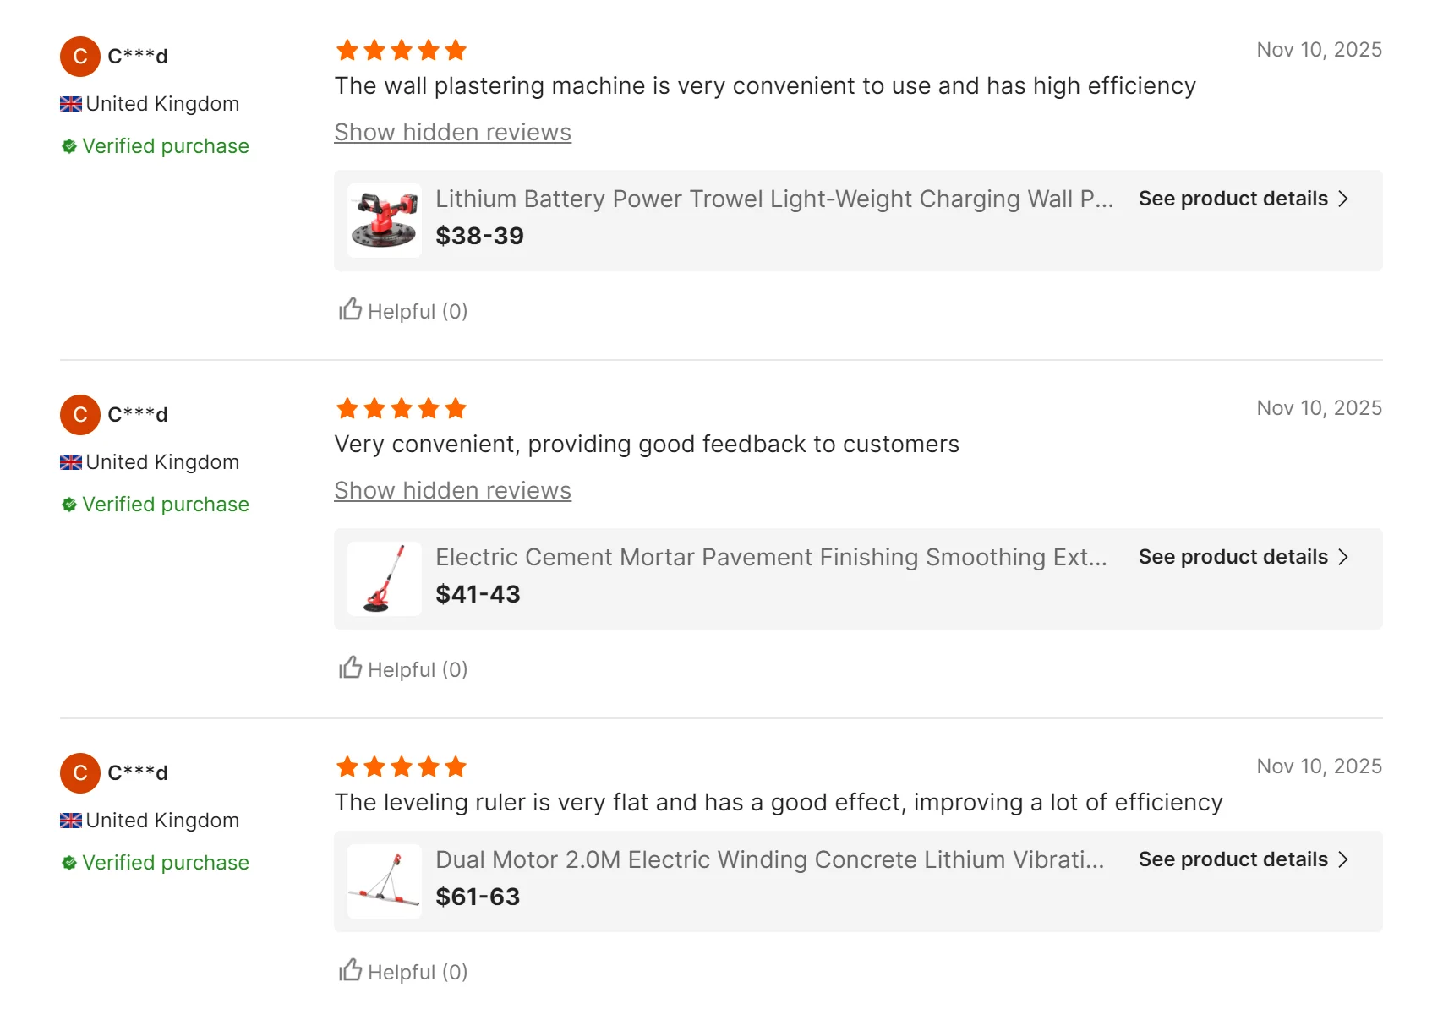The height and width of the screenshot is (1009, 1454).
Task: Click the Electric Cement Mortar Pavement product title
Action: (771, 557)
